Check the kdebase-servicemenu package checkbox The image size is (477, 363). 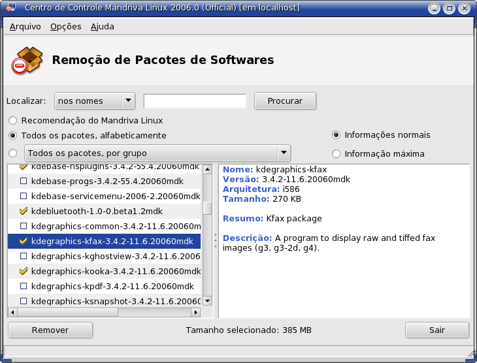coord(24,196)
